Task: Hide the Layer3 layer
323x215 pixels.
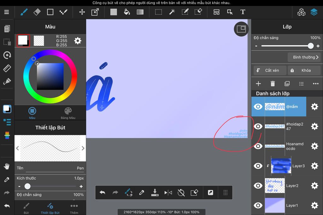Action: tap(258, 166)
